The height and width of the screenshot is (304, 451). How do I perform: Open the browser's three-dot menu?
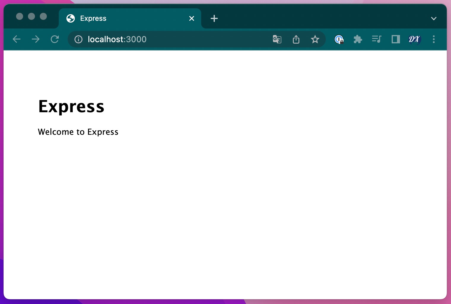click(x=434, y=39)
